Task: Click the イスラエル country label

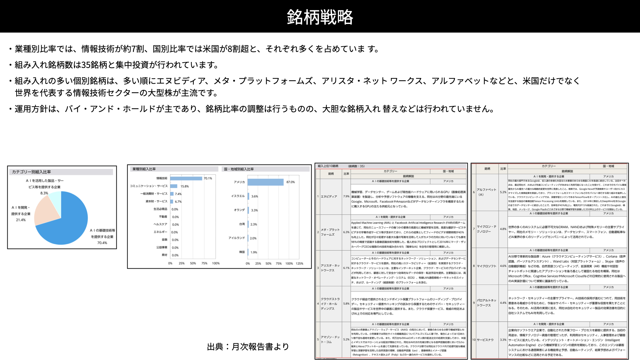Action: (x=238, y=196)
